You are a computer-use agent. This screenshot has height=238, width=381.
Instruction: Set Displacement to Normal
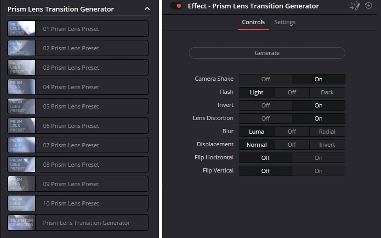tap(257, 145)
